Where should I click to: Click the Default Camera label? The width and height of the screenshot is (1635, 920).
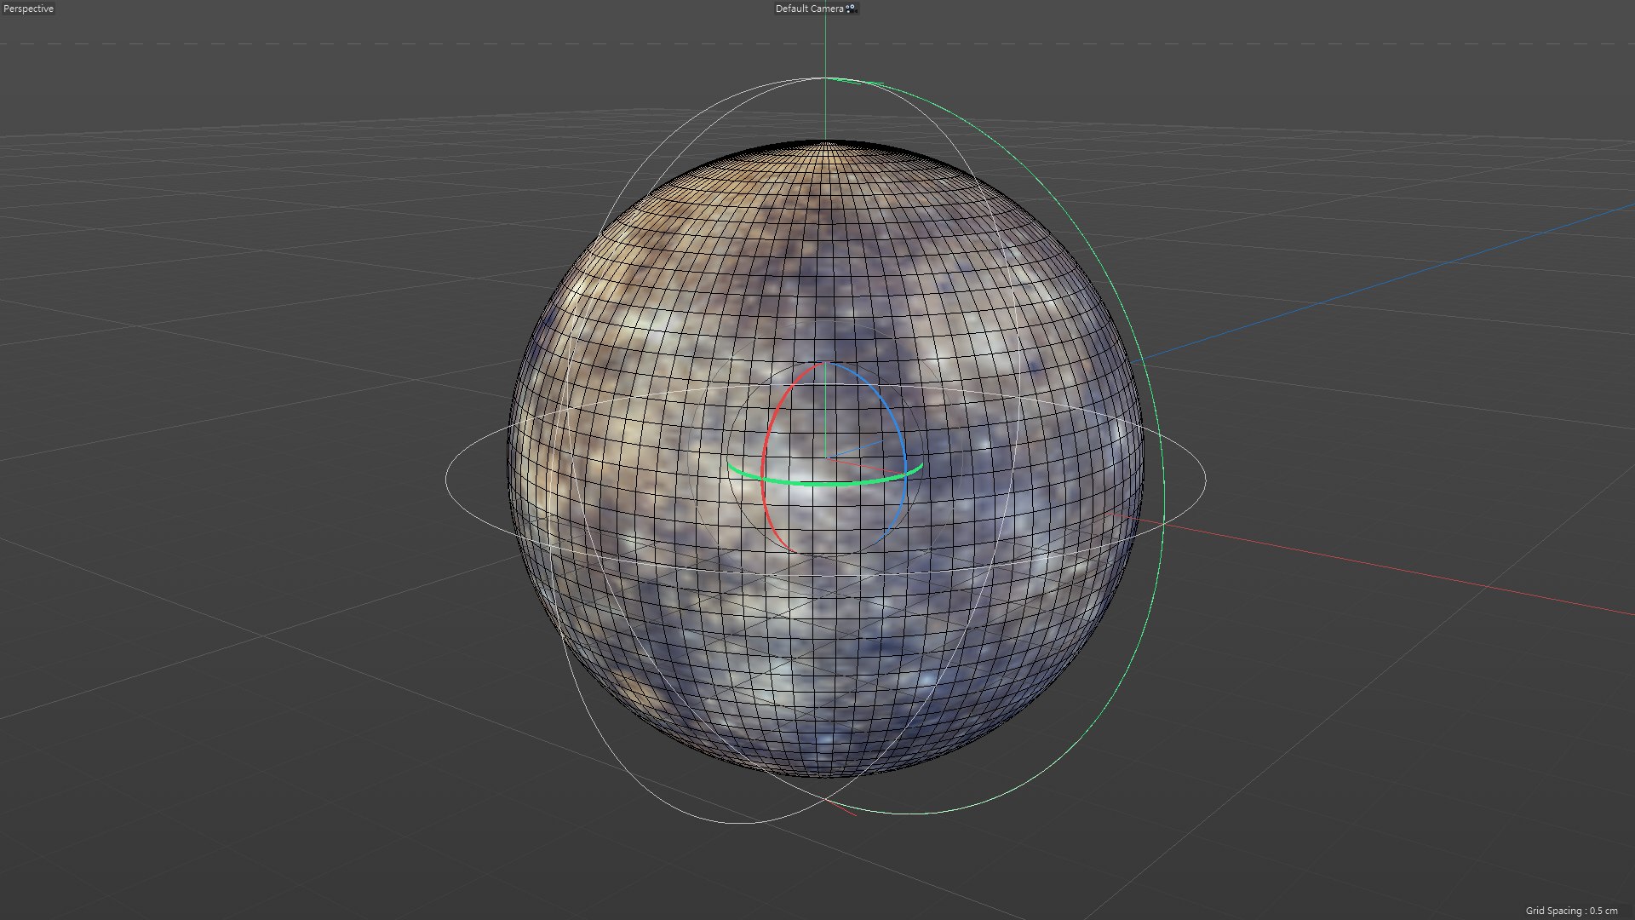coord(808,9)
